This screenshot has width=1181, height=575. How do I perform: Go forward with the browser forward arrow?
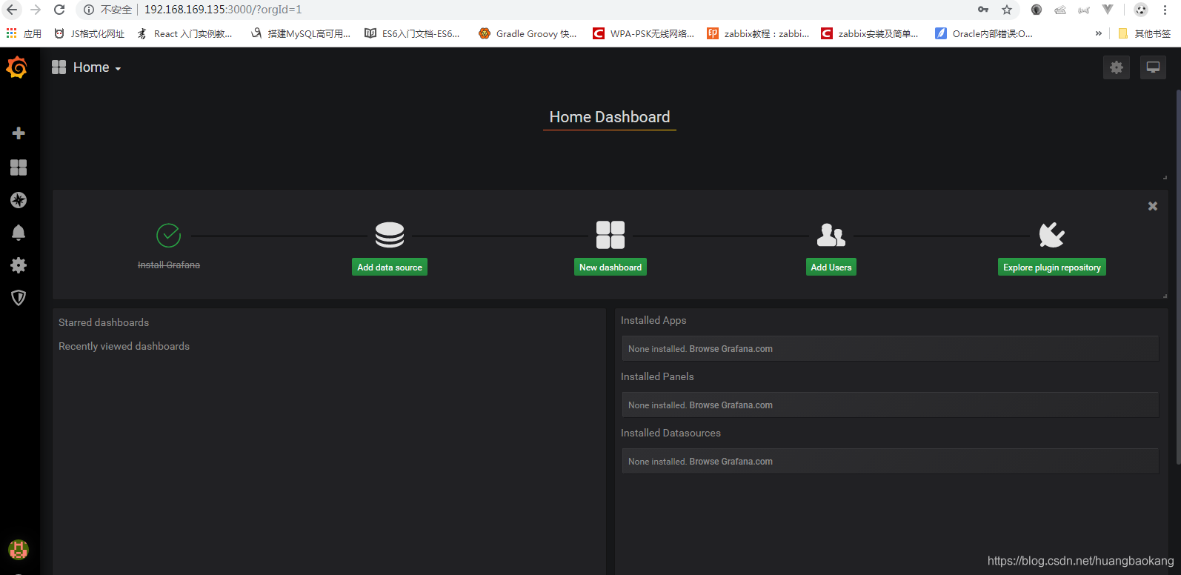point(36,10)
